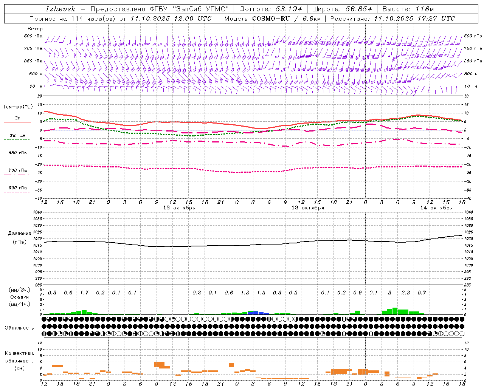Select the Осадки precipitation label
The width and height of the screenshot is (484, 387).
click(x=20, y=297)
